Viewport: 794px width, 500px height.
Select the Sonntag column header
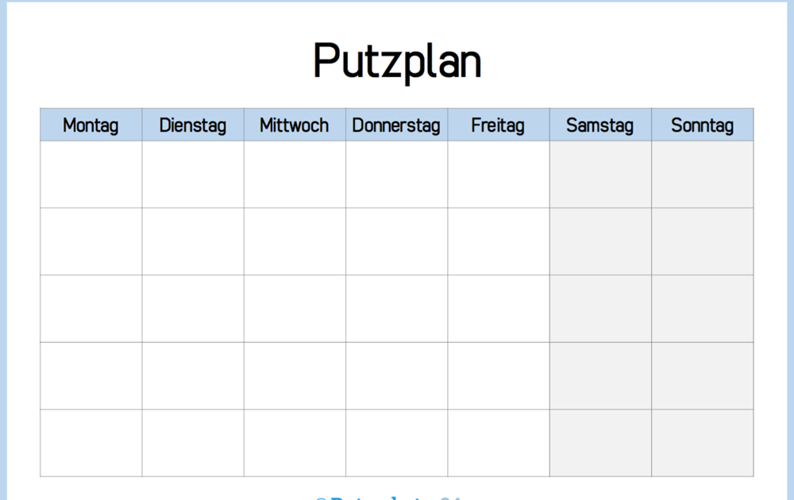(x=703, y=125)
